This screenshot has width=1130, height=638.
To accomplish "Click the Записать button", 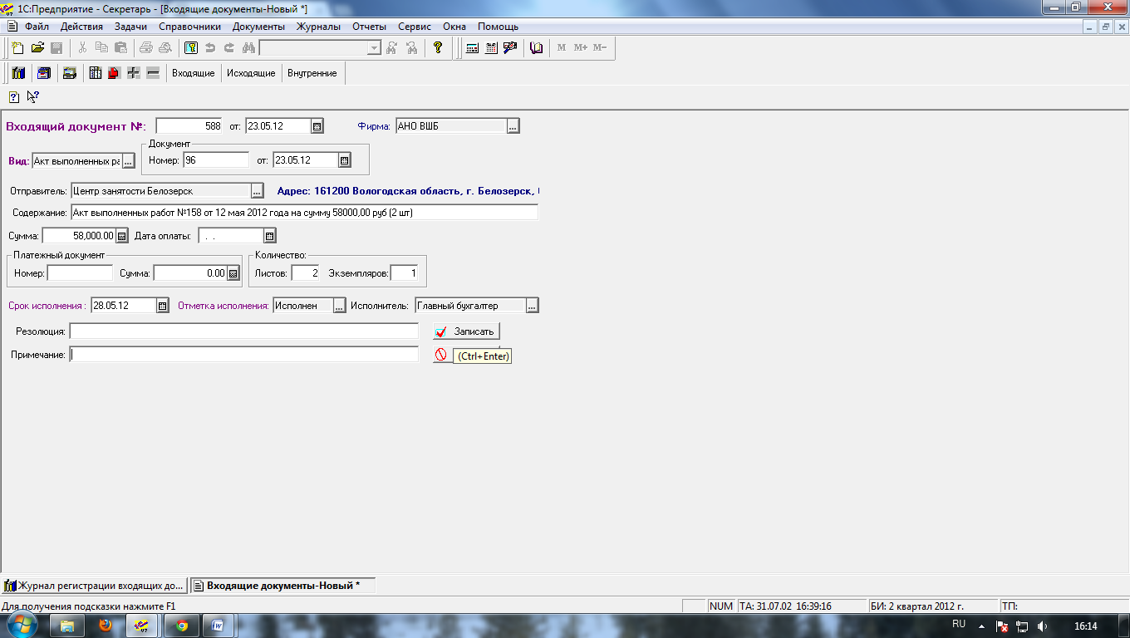I will point(466,331).
